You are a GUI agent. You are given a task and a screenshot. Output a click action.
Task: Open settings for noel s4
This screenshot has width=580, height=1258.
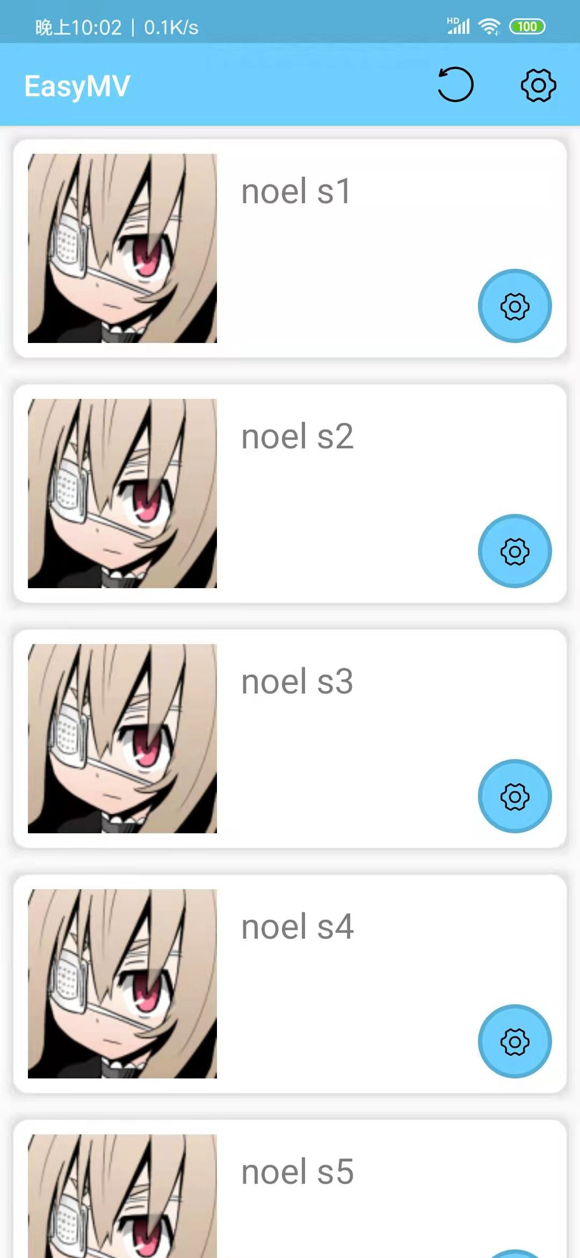pyautogui.click(x=514, y=1041)
